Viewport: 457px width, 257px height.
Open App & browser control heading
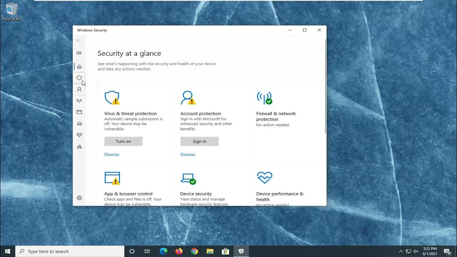tap(128, 194)
